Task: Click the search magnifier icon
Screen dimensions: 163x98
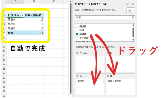Action: coord(133,18)
